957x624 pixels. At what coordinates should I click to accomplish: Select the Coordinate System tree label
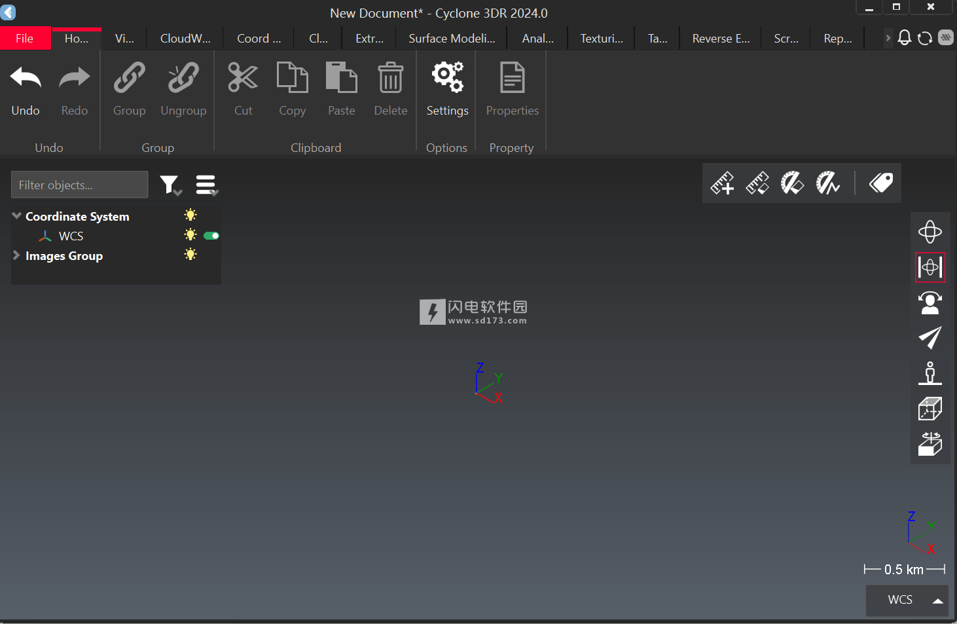pyautogui.click(x=77, y=216)
